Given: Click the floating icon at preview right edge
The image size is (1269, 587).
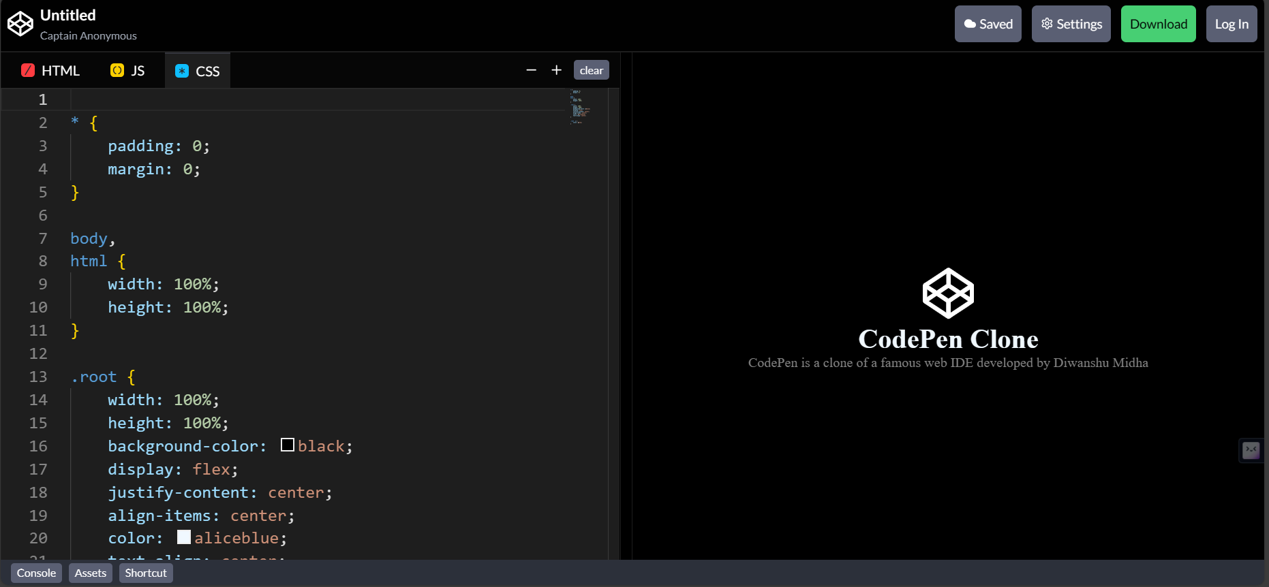Looking at the screenshot, I should (1251, 450).
